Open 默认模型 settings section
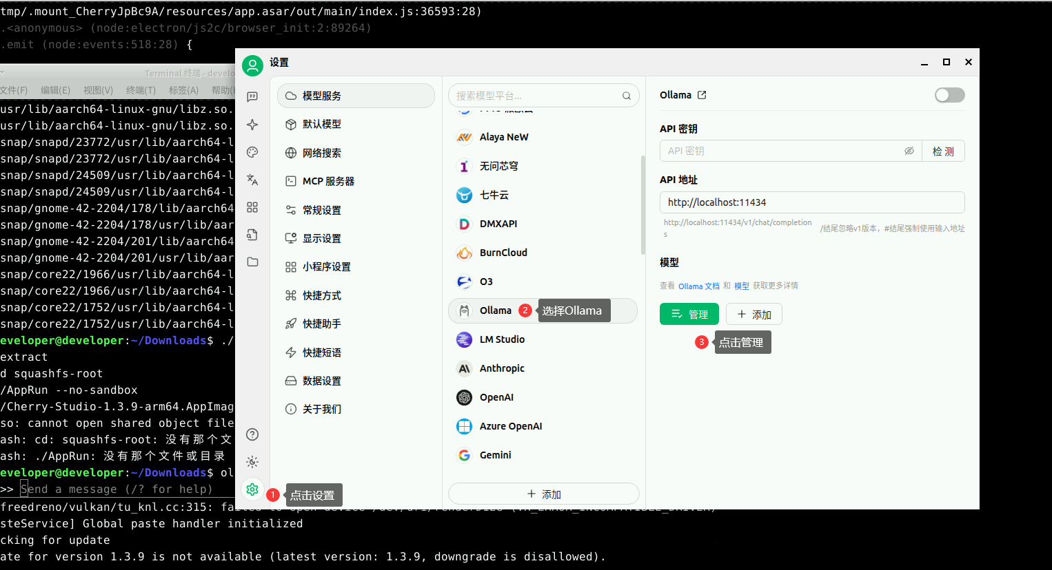Viewport: 1052px width, 570px height. (356, 124)
